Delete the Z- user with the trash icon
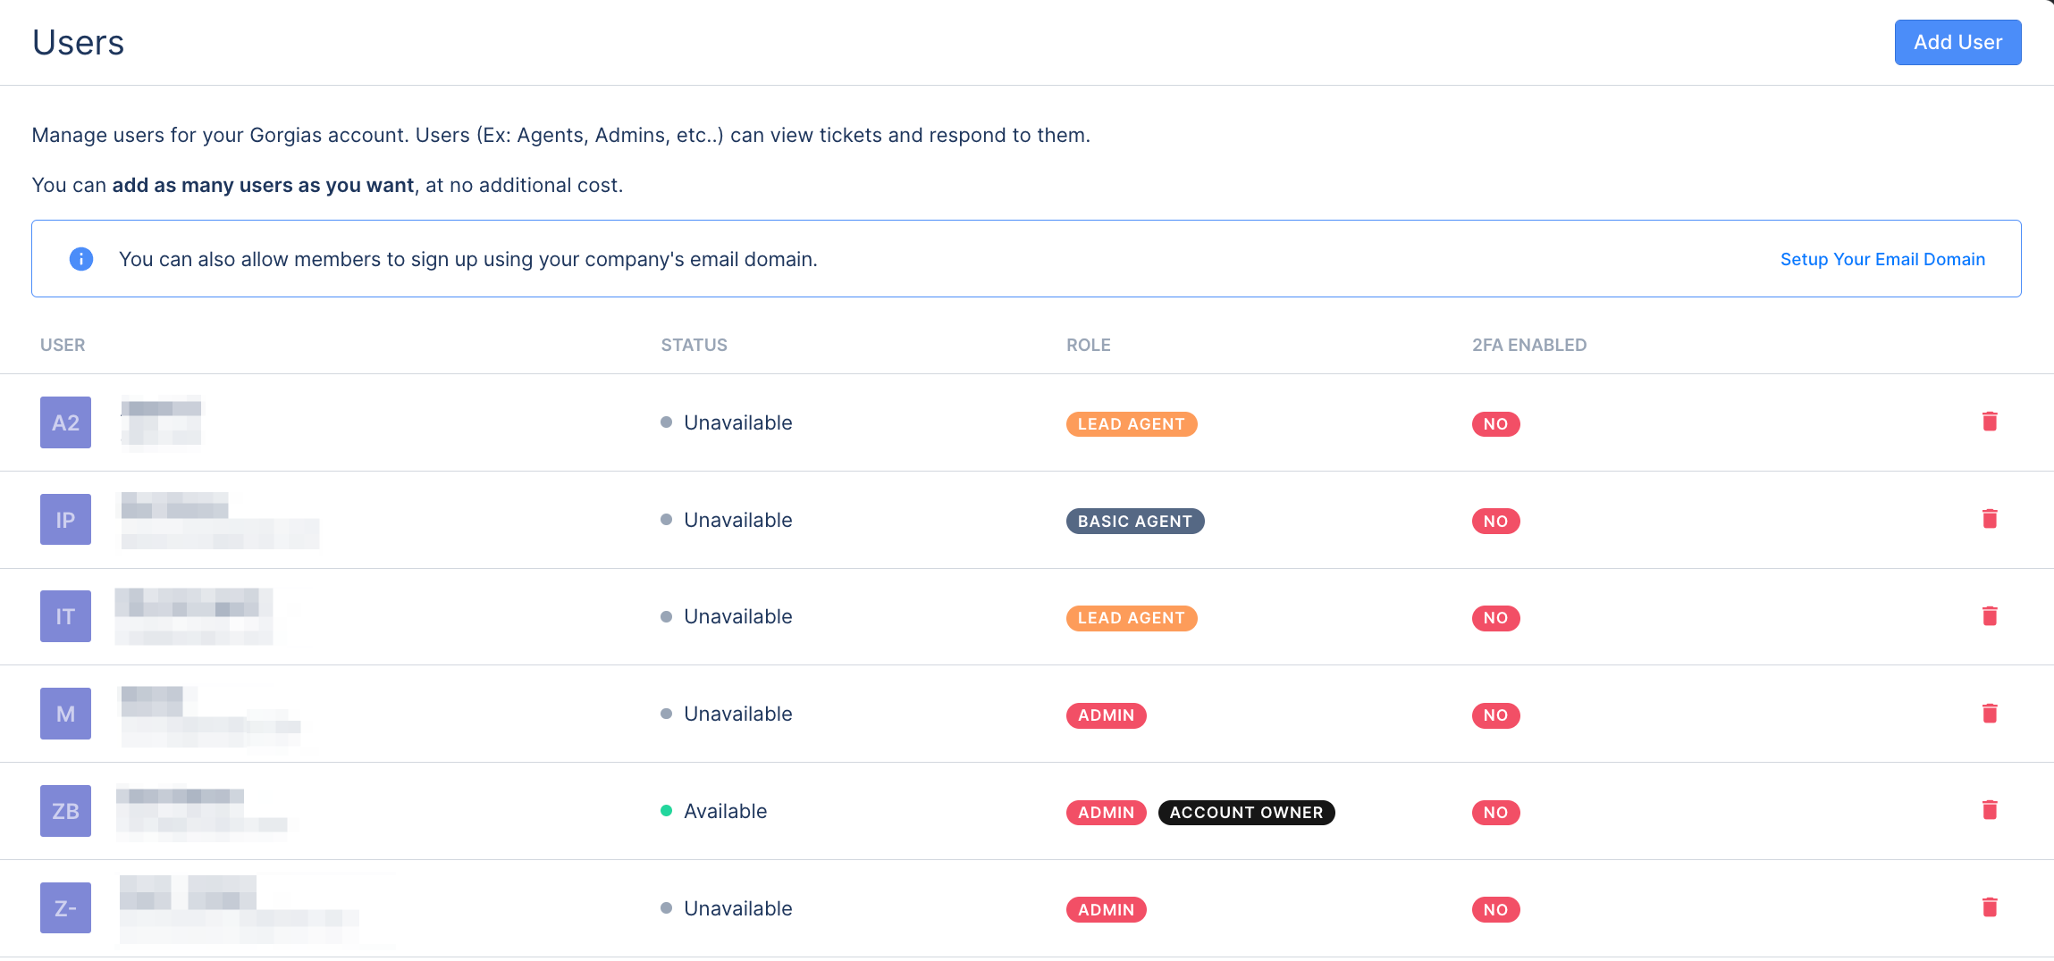Viewport: 2054px width, 961px height. 1990,907
